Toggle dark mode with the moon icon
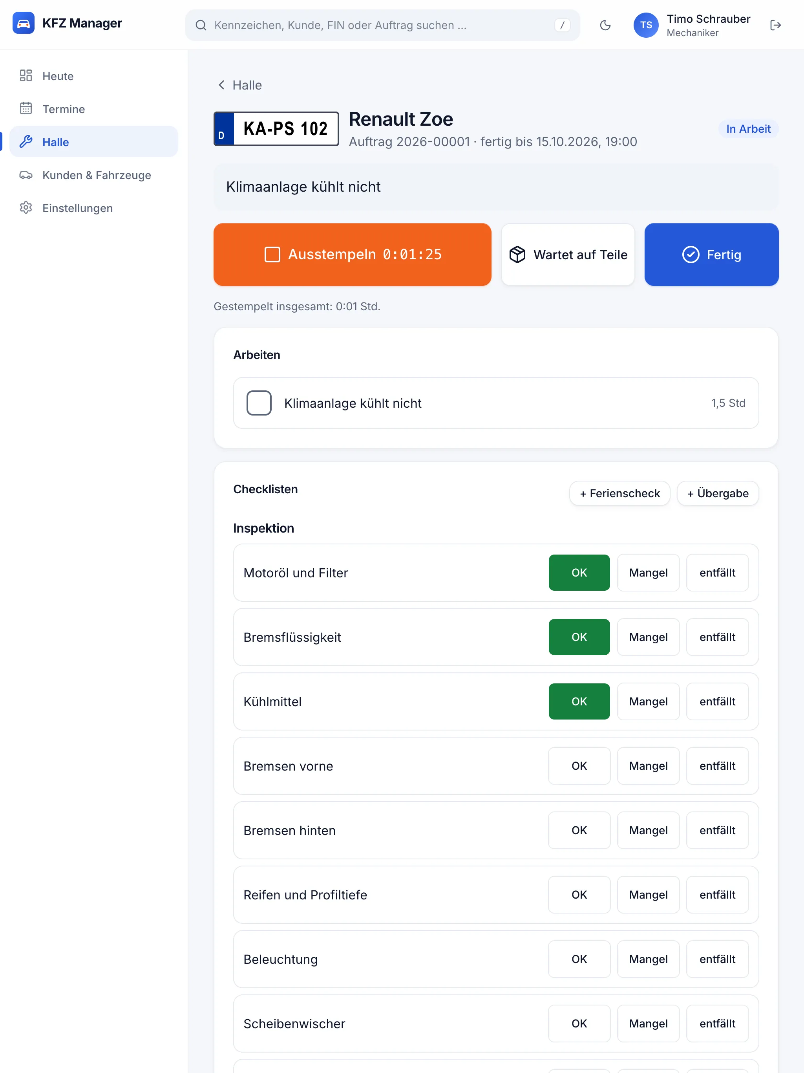 pos(605,25)
